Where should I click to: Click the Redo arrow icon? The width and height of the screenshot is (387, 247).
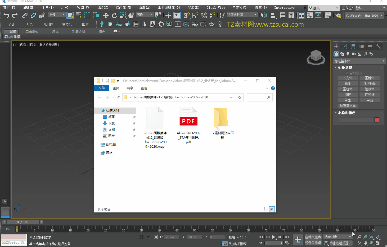(x=15, y=16)
